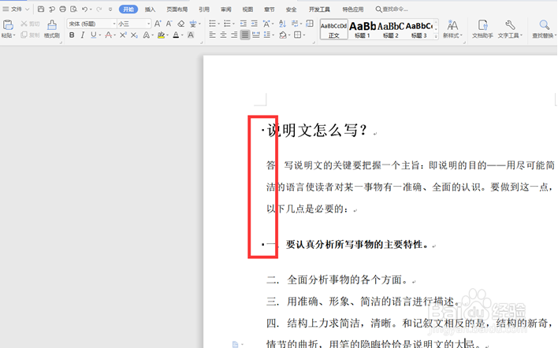Apply subscript X₂ formatting
The image size is (558, 348).
pos(134,35)
